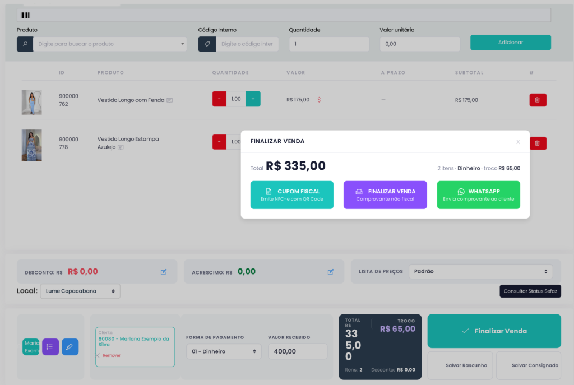Click the quantity value 1.00 of Vestido com Fenda

(x=236, y=99)
